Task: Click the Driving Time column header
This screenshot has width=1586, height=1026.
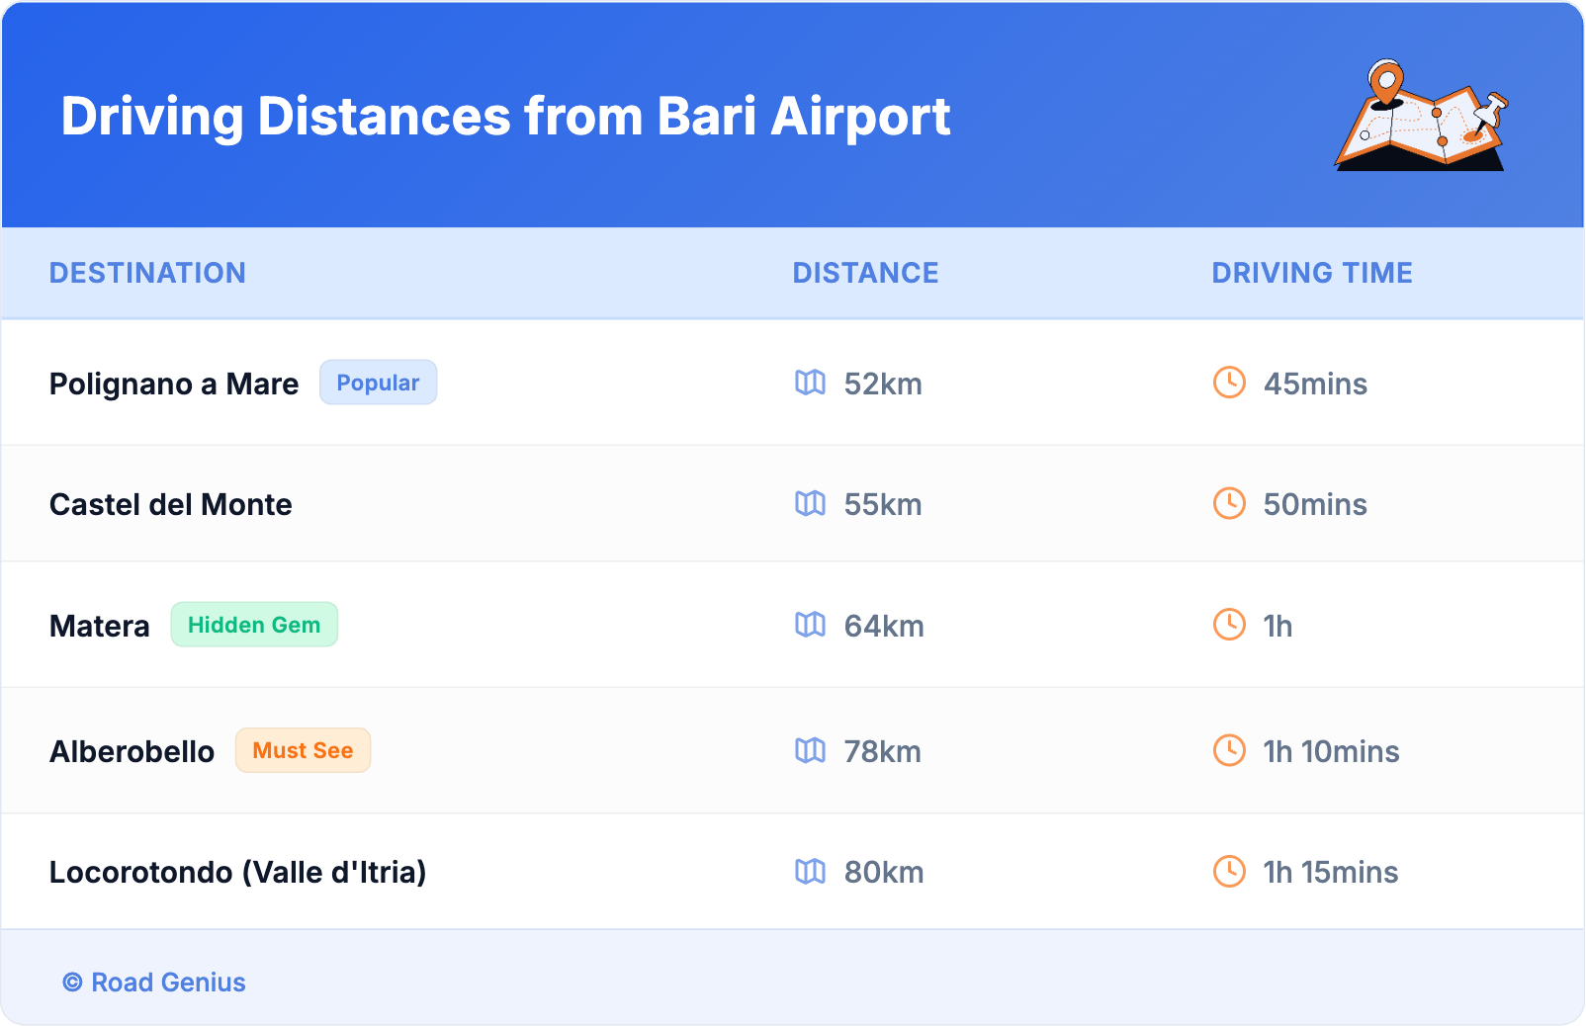Action: pos(1311,273)
